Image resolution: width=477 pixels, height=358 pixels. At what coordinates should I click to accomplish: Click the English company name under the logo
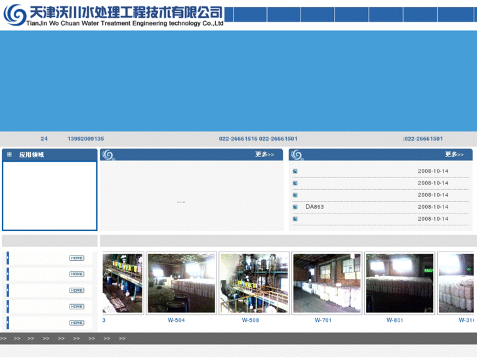tap(125, 24)
